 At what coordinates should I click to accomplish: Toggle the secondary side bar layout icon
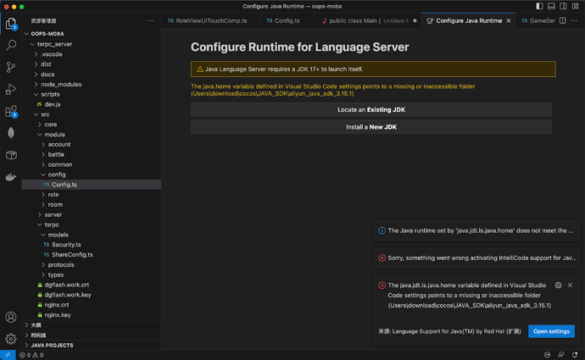point(561,6)
